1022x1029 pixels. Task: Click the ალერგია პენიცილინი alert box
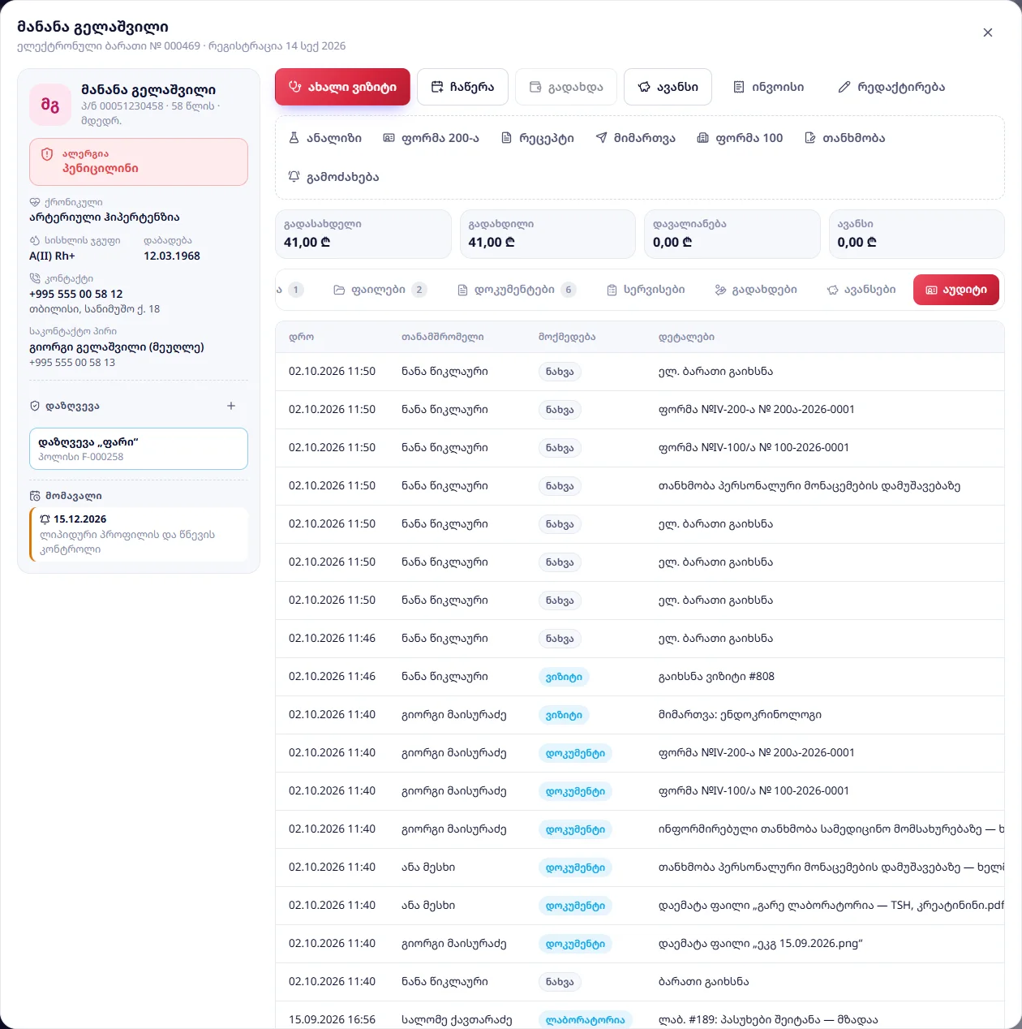[x=139, y=161]
